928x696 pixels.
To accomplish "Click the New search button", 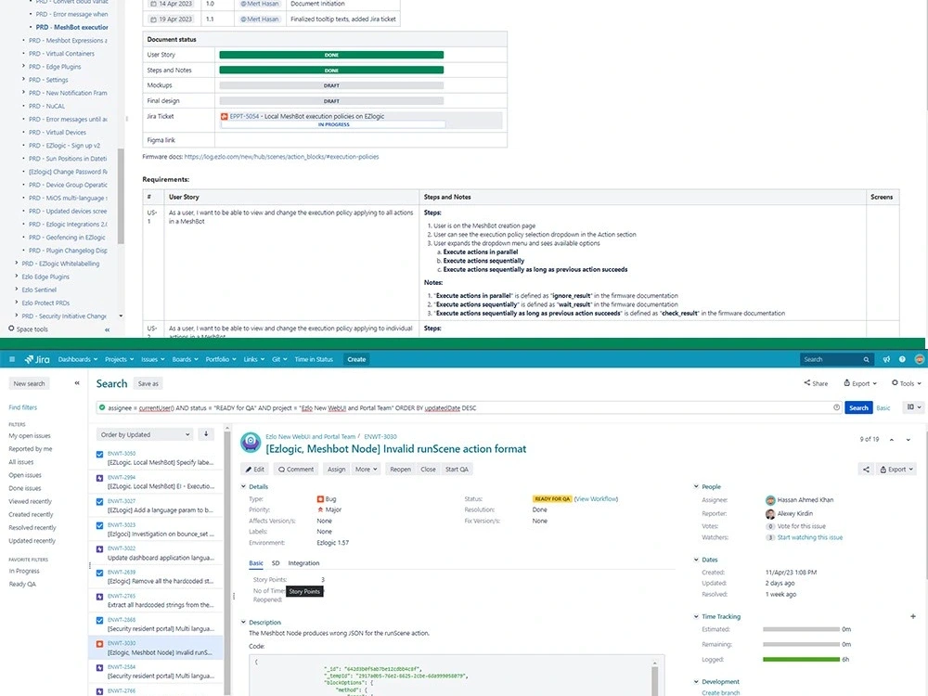I will 29,383.
